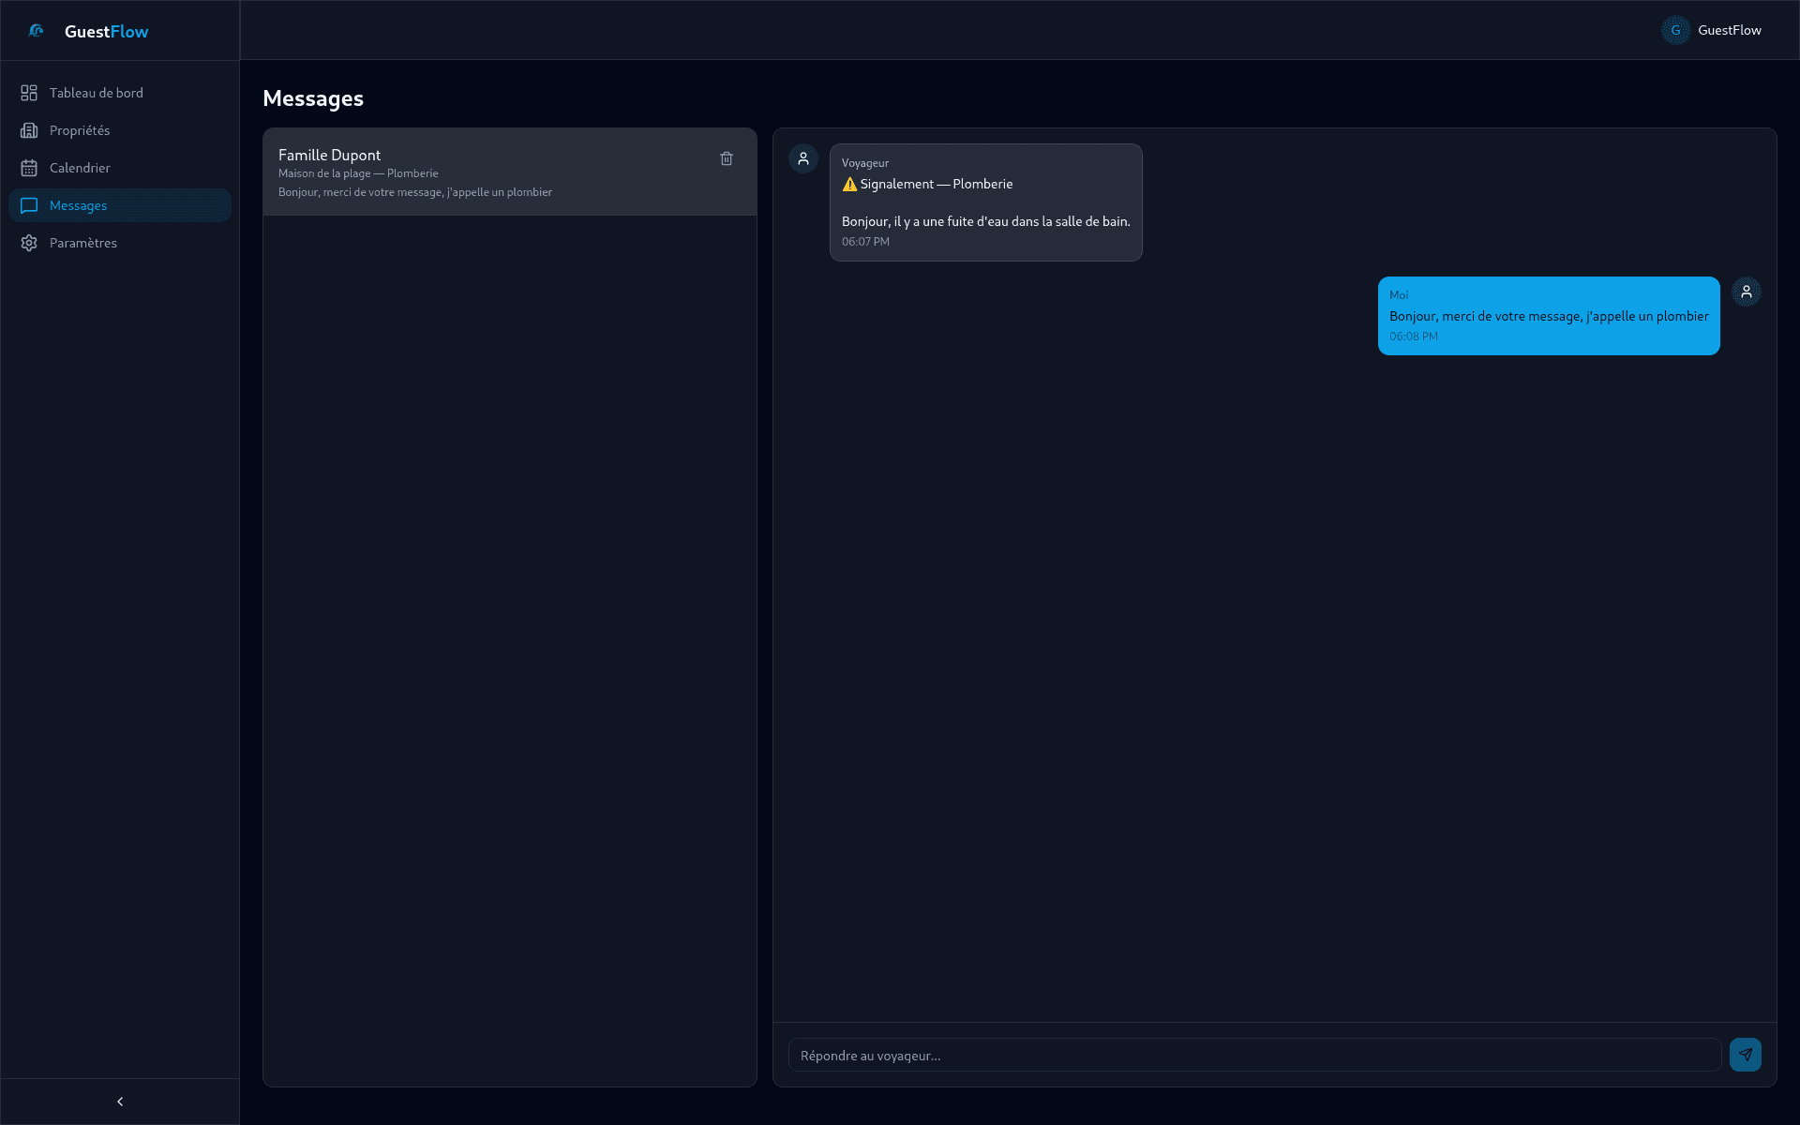The image size is (1800, 1125).
Task: Open the GuestFlow account menu
Action: [x=1729, y=30]
